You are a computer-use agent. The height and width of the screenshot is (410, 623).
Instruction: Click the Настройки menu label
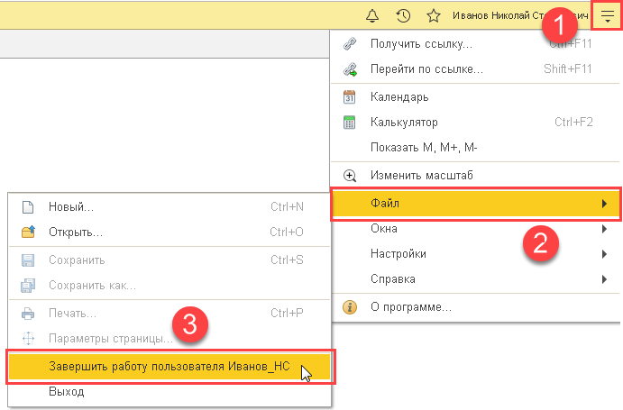point(399,254)
